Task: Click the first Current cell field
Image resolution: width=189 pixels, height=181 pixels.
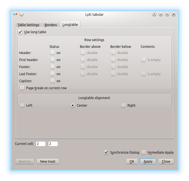Action: (x=41, y=144)
